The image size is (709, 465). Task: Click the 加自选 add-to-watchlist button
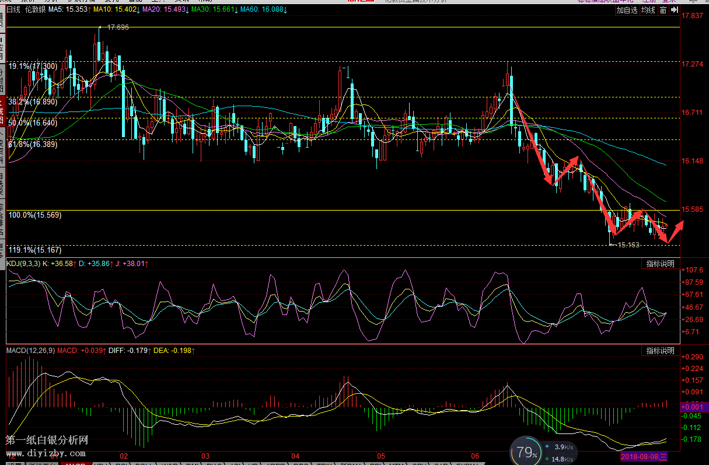pos(627,10)
